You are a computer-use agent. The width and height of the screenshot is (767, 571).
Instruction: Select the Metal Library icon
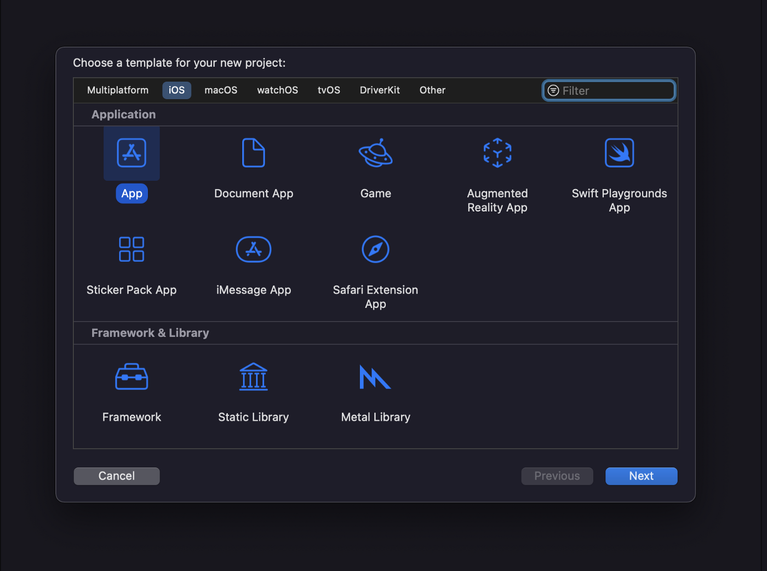tap(375, 377)
